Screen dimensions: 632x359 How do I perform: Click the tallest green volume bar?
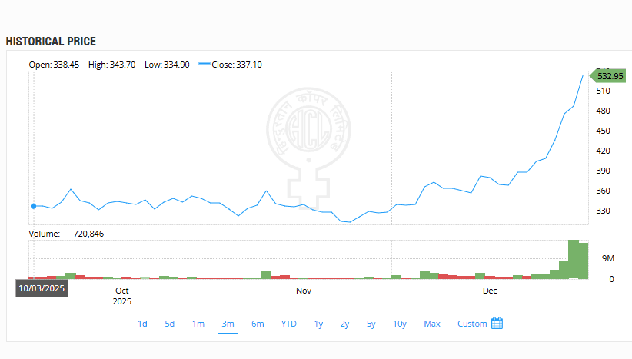coord(574,259)
